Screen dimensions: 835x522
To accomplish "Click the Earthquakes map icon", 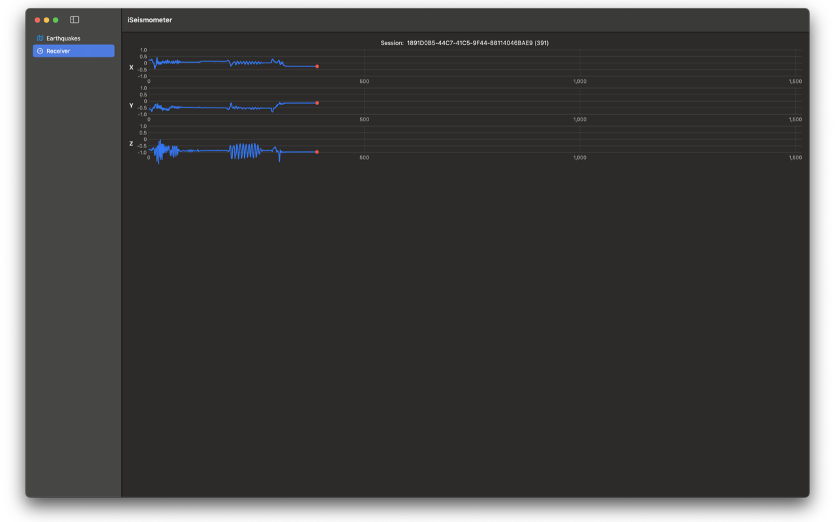I will pyautogui.click(x=40, y=38).
